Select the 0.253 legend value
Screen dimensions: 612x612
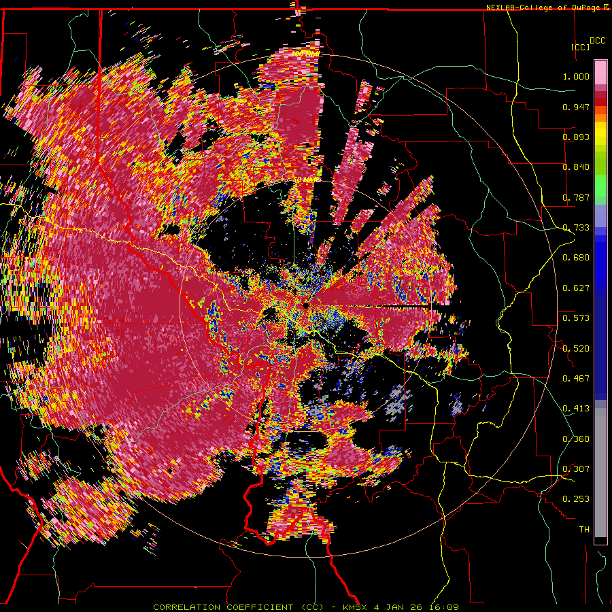point(576,499)
